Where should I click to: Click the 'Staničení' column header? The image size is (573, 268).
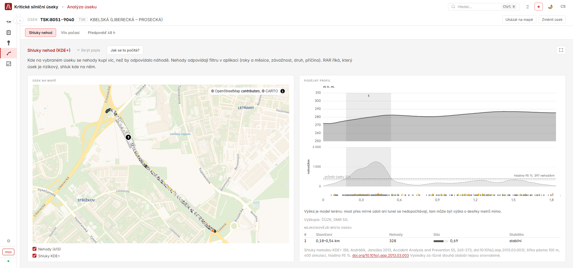pyautogui.click(x=324, y=235)
